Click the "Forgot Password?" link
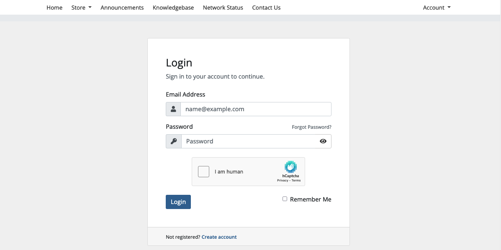 pyautogui.click(x=311, y=127)
